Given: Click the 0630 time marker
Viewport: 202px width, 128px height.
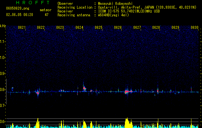Looking at the screenshot, I should coord(195,28).
